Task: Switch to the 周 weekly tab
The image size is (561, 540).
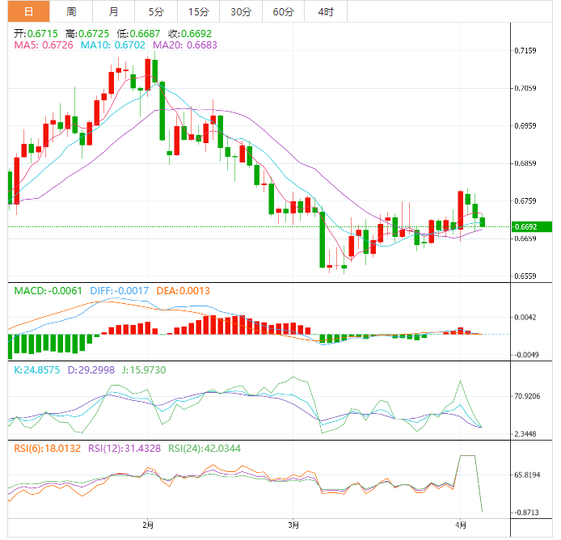Action: pyautogui.click(x=71, y=11)
